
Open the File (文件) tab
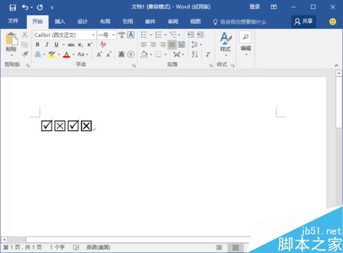click(x=13, y=21)
